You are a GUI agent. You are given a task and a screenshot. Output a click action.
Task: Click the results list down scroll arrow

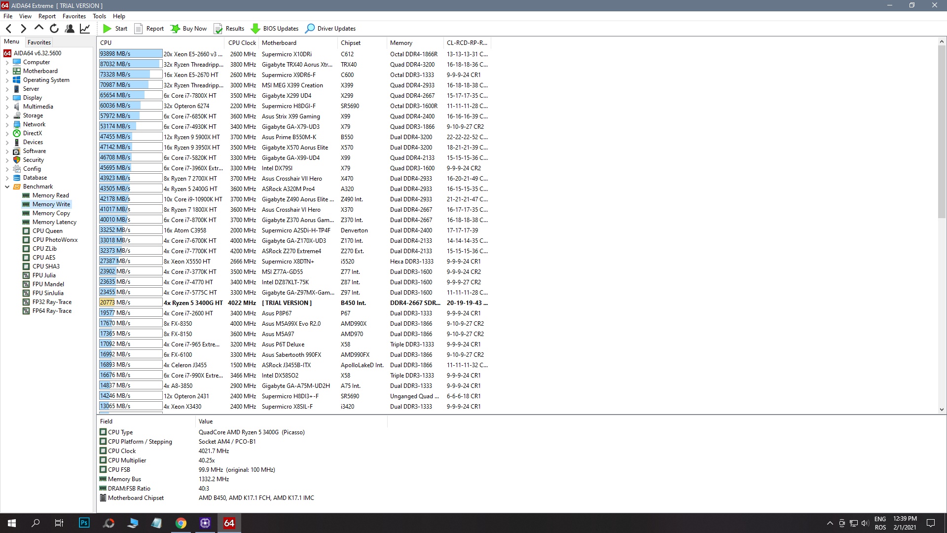pos(942,409)
